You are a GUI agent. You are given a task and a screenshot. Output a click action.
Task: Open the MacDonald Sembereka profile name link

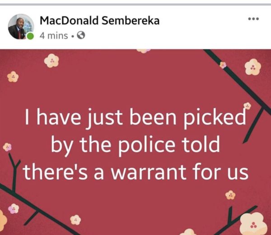(x=99, y=20)
